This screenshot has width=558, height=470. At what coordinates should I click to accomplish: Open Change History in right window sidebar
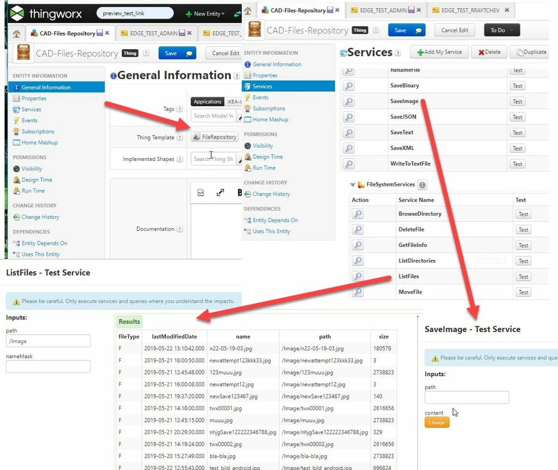(271, 194)
